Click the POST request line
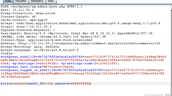This screenshot has width=172, height=96. pos(42,7)
